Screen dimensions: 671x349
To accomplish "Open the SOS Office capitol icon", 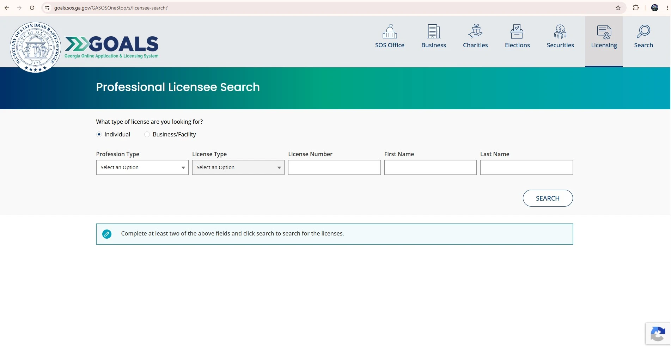I will click(x=390, y=31).
